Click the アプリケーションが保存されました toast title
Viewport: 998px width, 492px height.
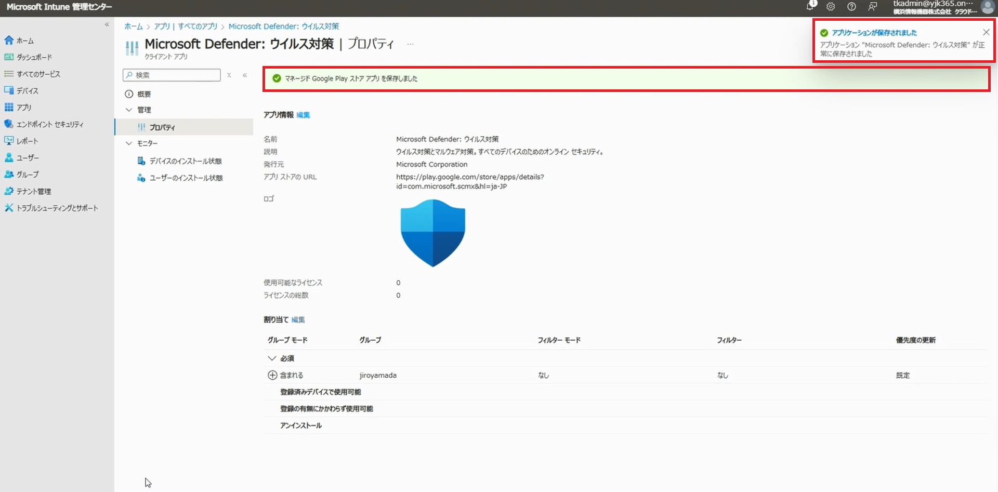(x=874, y=33)
